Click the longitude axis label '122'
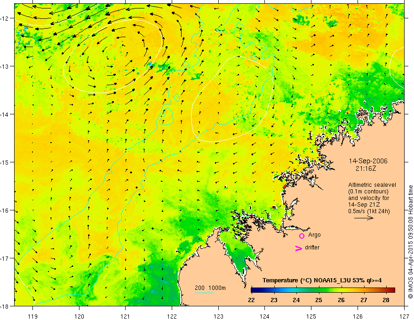 click(172, 316)
